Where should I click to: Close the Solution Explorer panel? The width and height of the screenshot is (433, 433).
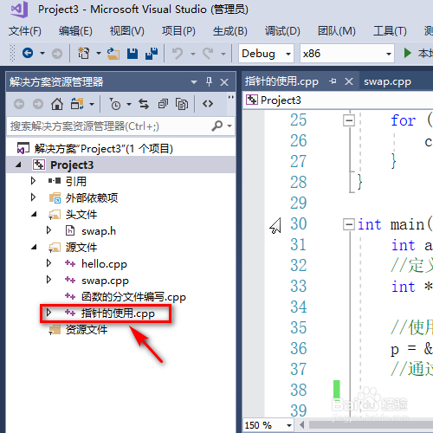coord(224,82)
